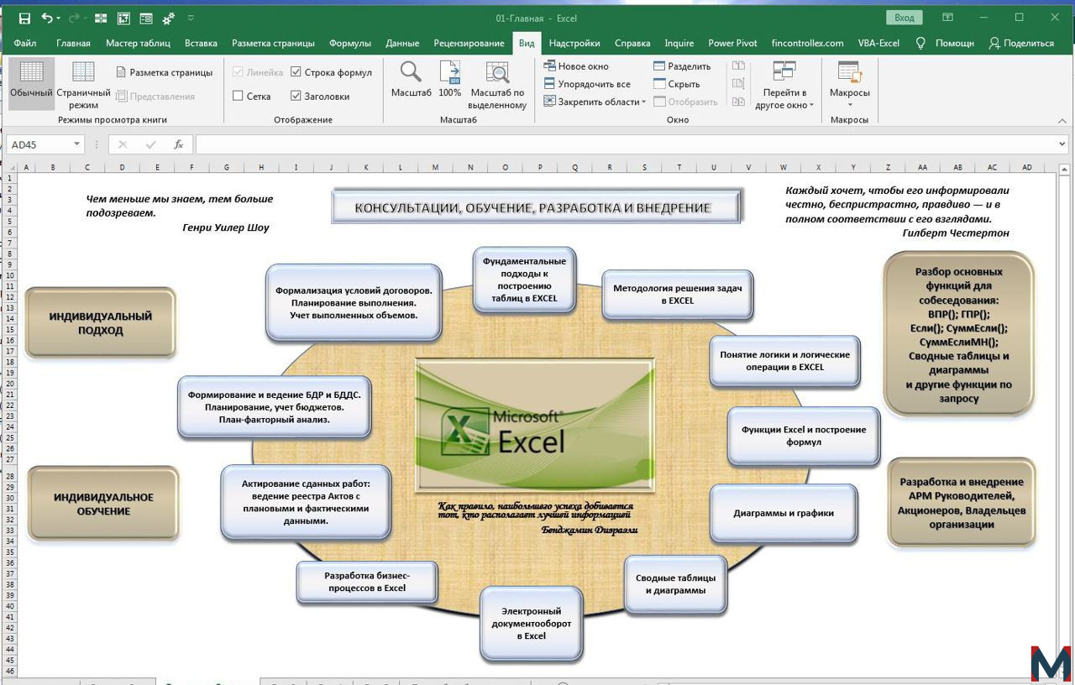Viewport: 1075px width, 685px height.
Task: Click the Вход (Sign in) button
Action: [905, 18]
